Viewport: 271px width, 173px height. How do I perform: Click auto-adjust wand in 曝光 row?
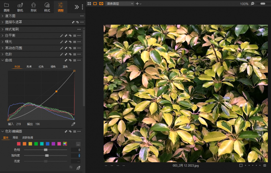click(61, 42)
